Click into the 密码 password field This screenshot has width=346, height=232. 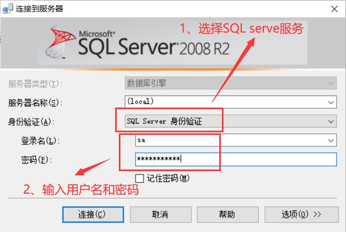point(236,159)
